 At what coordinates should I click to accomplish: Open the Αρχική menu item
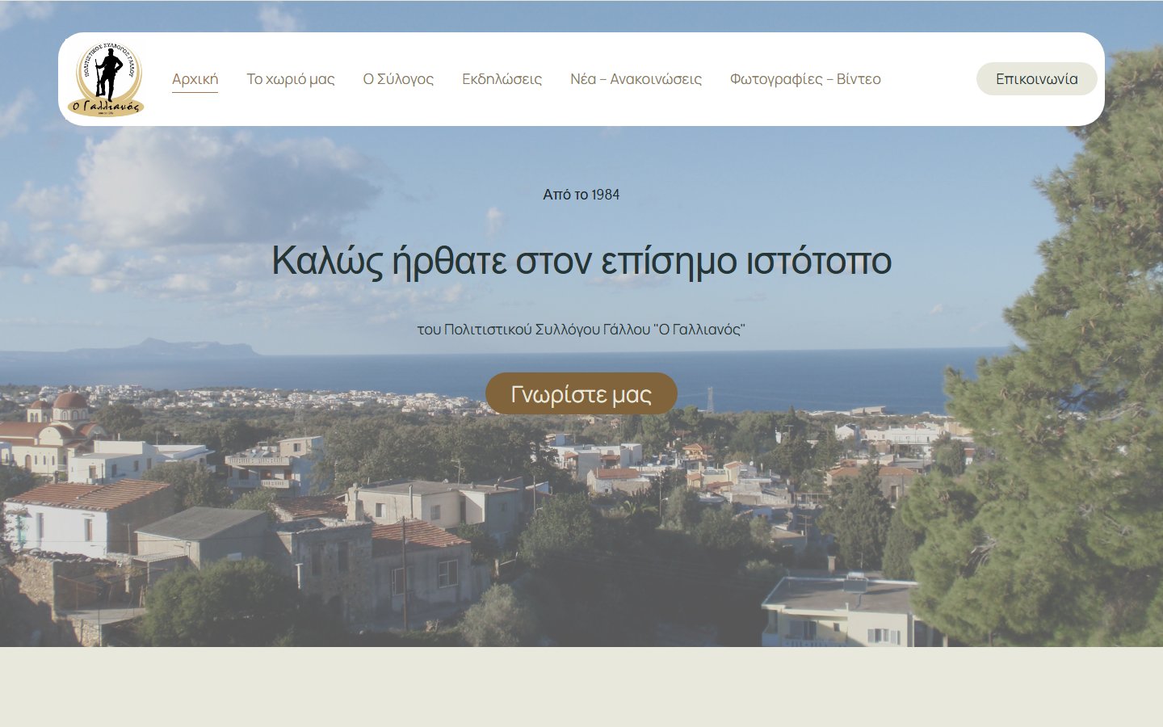point(195,79)
